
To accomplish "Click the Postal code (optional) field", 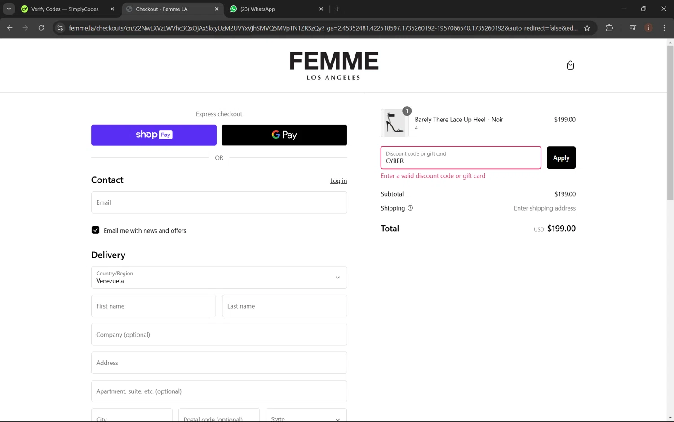I will [x=219, y=415].
